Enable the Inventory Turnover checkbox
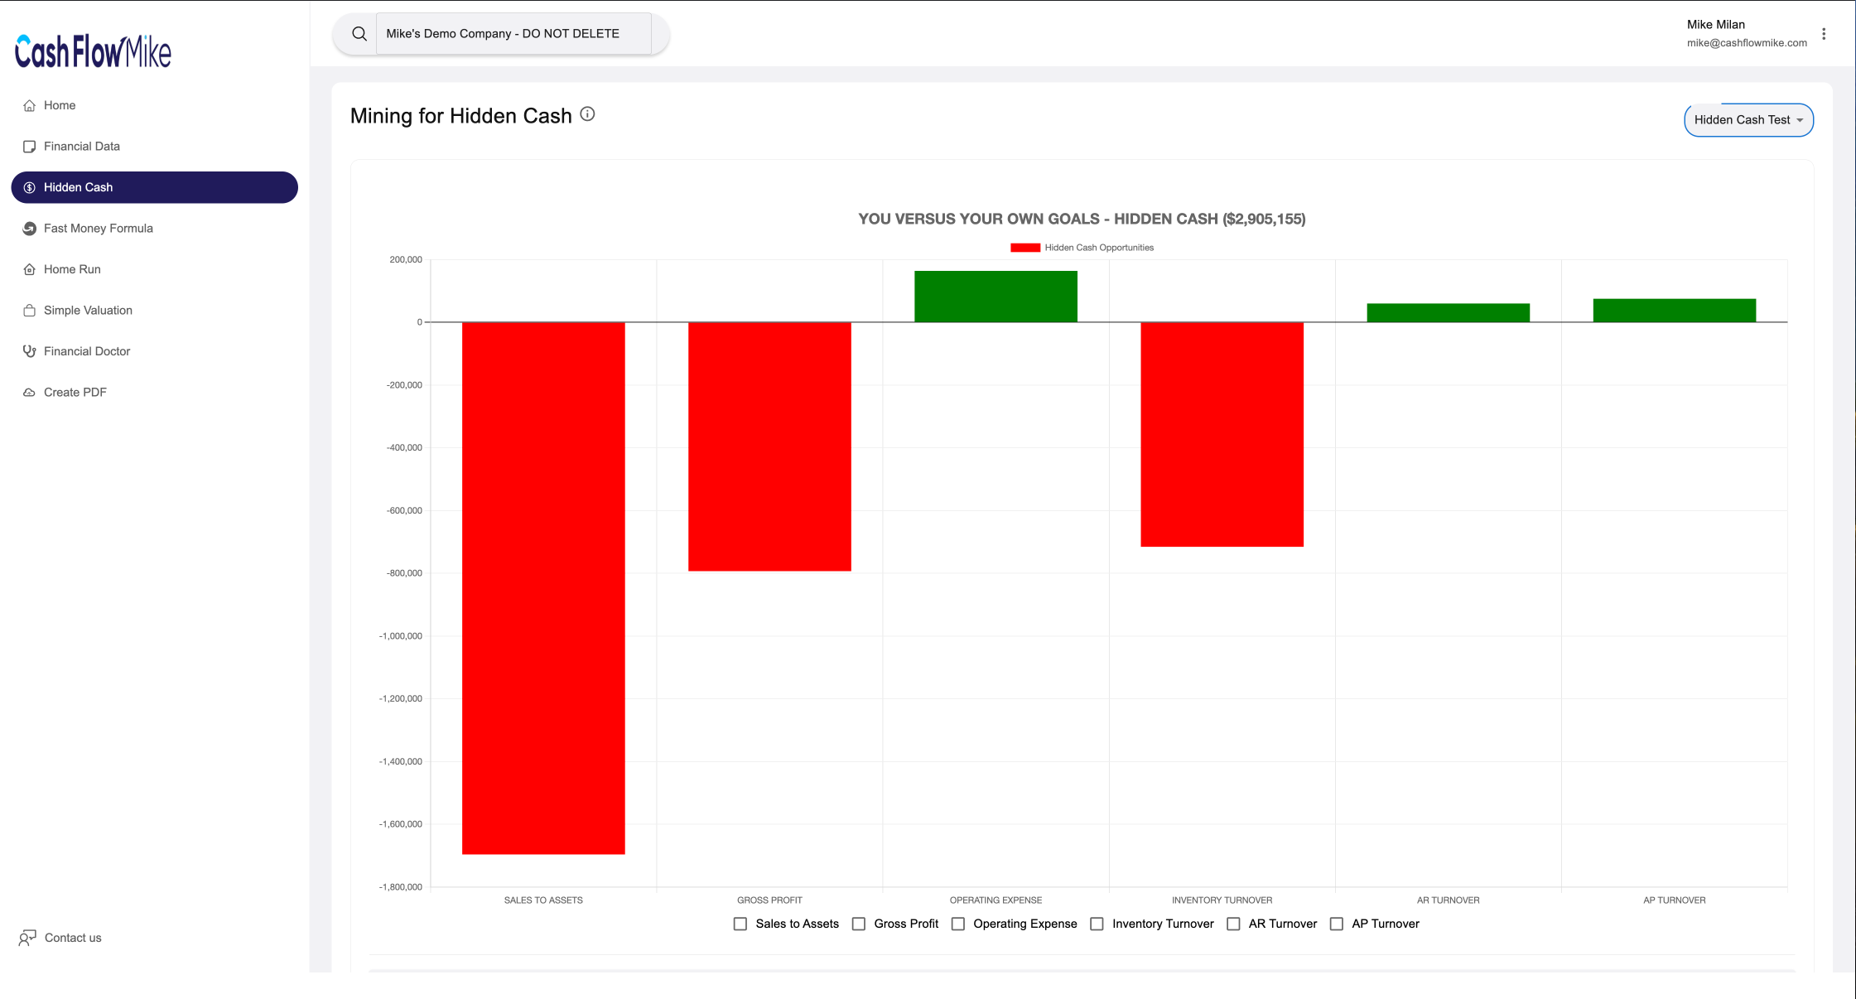 coord(1097,924)
